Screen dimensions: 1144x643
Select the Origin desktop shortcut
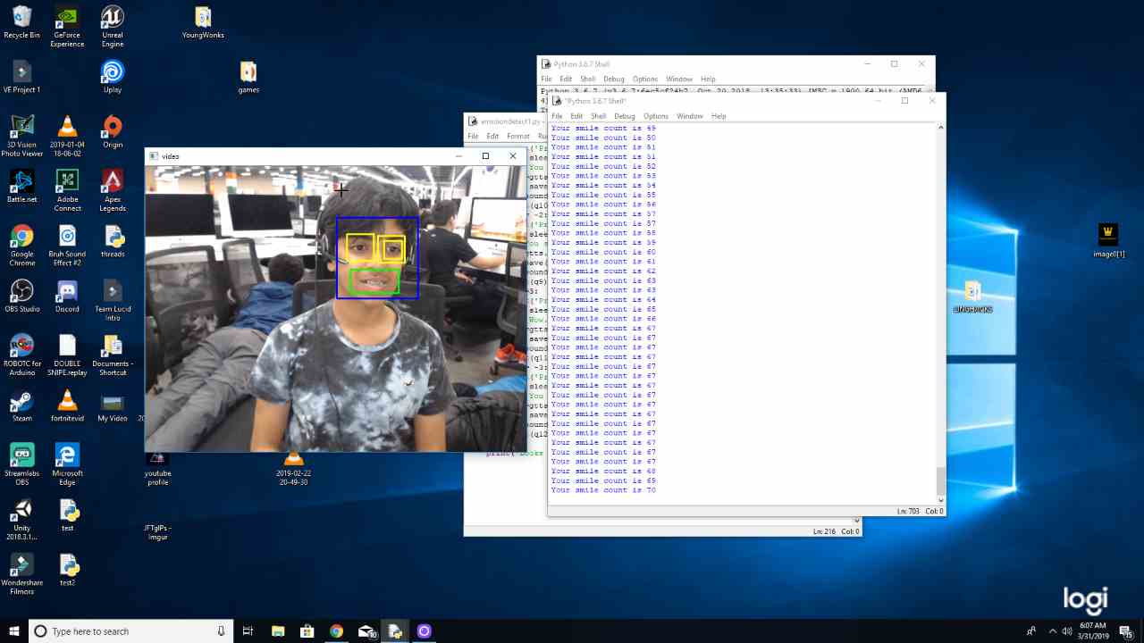click(x=113, y=132)
